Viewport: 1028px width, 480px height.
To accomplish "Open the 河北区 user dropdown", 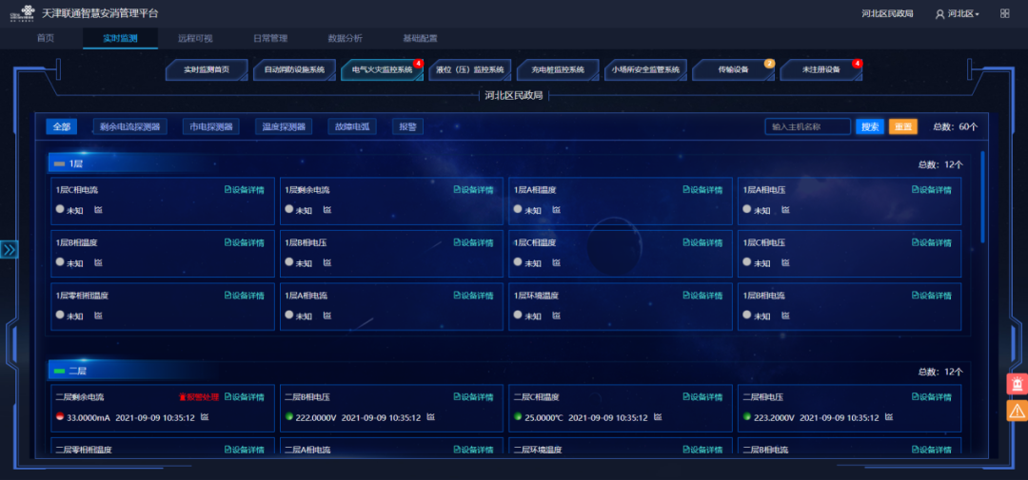I will pos(957,13).
